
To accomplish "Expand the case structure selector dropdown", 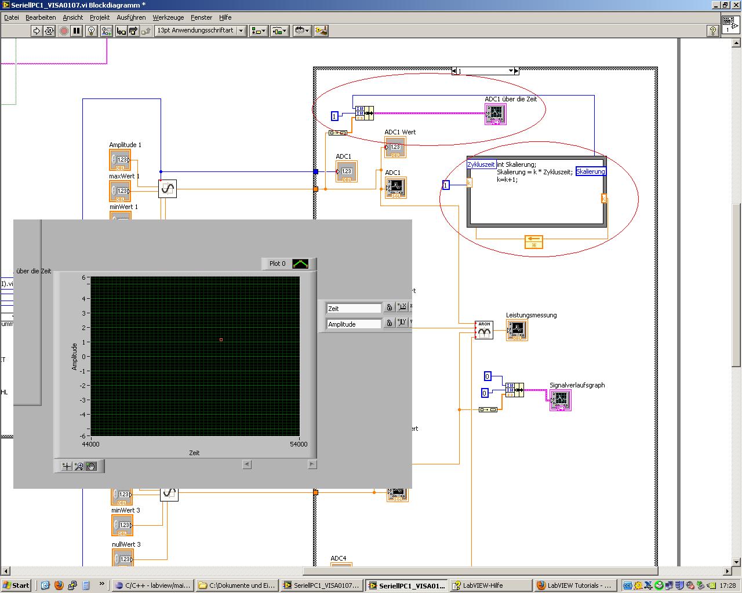I will 511,71.
